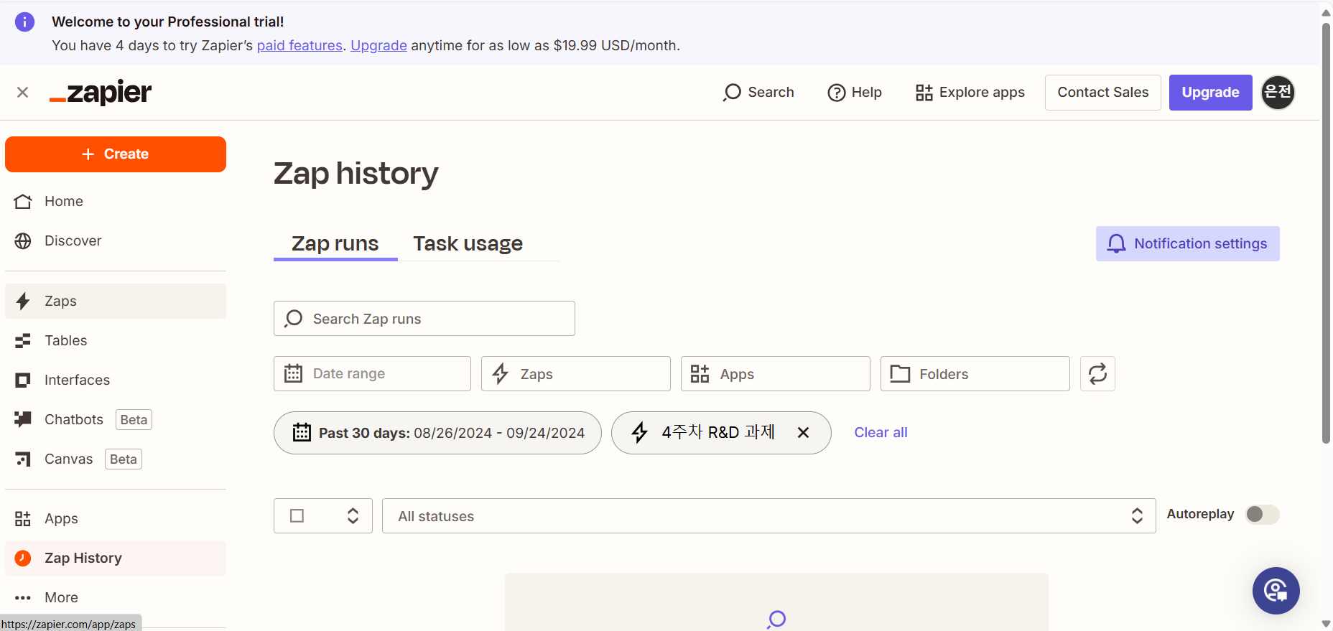Expand More in the sidebar
Screen dimensions: 1333x631
[x=116, y=598]
